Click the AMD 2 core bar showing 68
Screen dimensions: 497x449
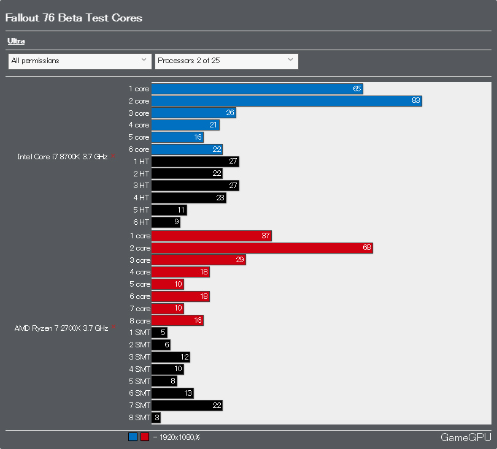(262, 247)
